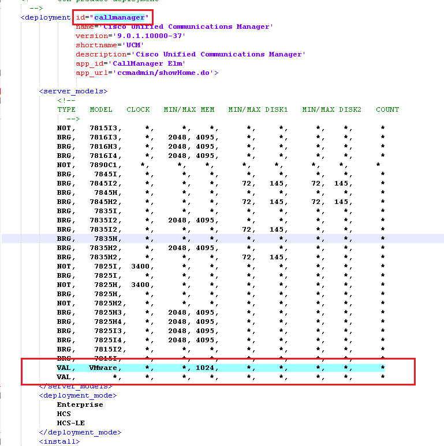Image resolution: width=444 pixels, height=446 pixels.
Task: Click DISK1 minimum '72' in 7845I2 row
Action: 247,183
